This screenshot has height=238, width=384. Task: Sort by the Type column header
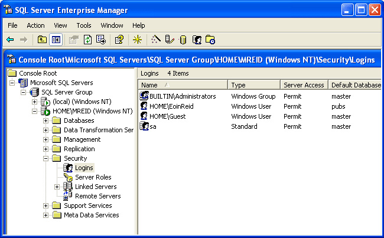click(x=254, y=85)
